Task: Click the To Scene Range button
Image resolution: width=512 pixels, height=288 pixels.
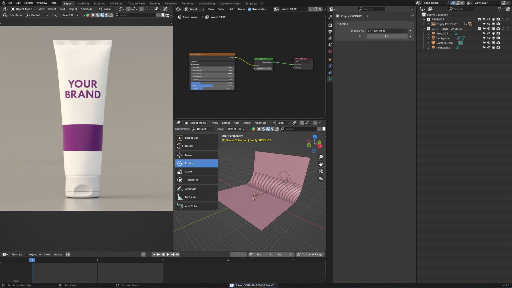Action: click(x=310, y=254)
